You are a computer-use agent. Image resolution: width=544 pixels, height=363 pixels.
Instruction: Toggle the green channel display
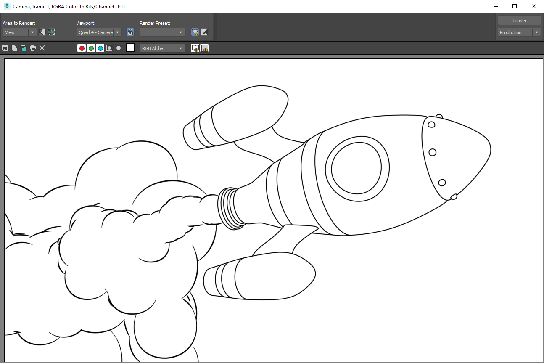tap(91, 48)
